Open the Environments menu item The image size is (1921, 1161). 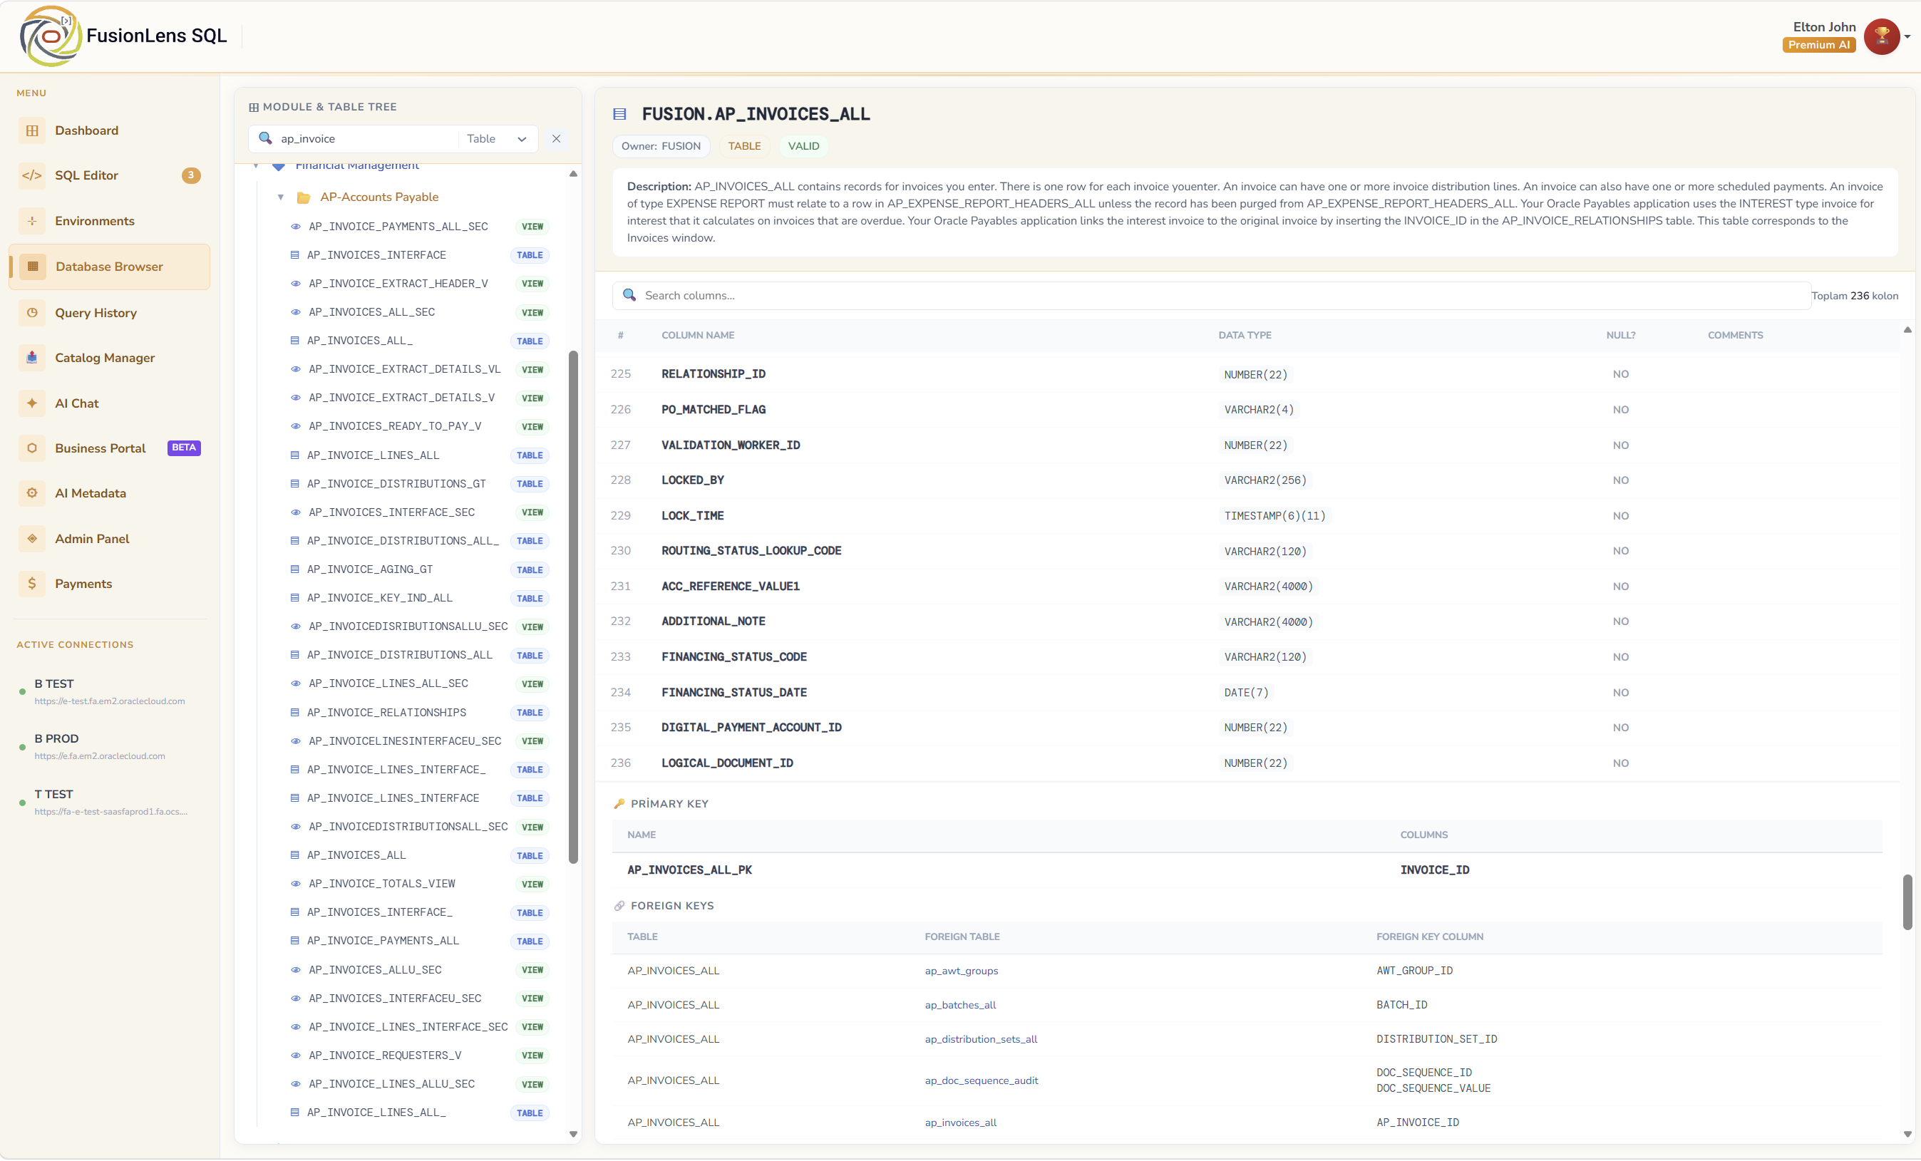(109, 222)
